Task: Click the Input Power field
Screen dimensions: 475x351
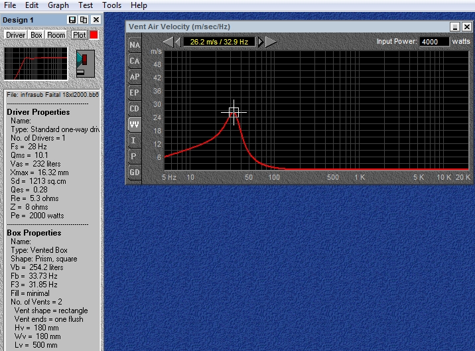Action: 434,42
